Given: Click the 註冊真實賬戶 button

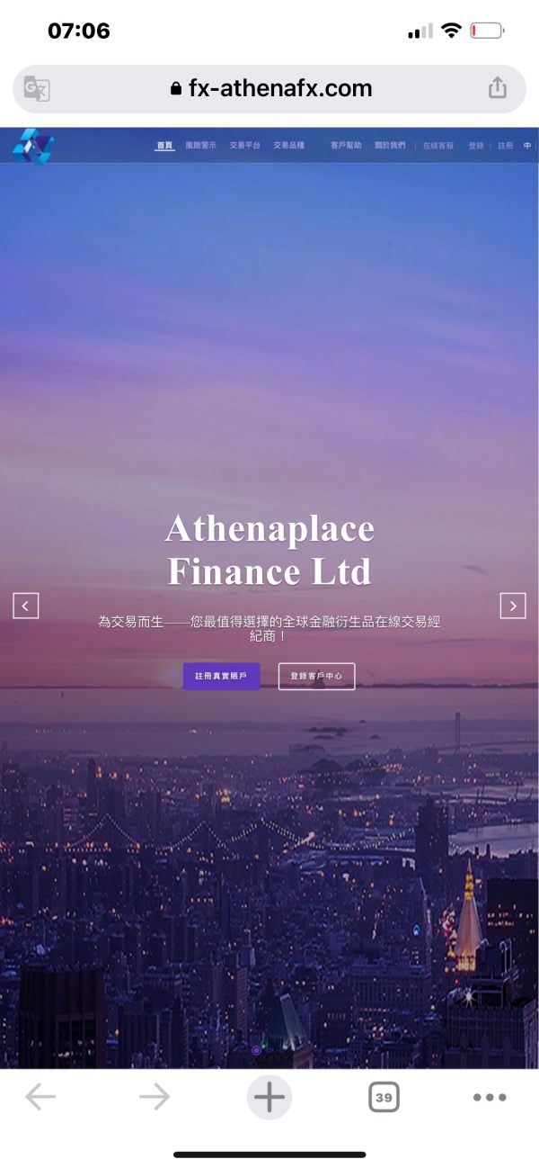Looking at the screenshot, I should [x=222, y=676].
